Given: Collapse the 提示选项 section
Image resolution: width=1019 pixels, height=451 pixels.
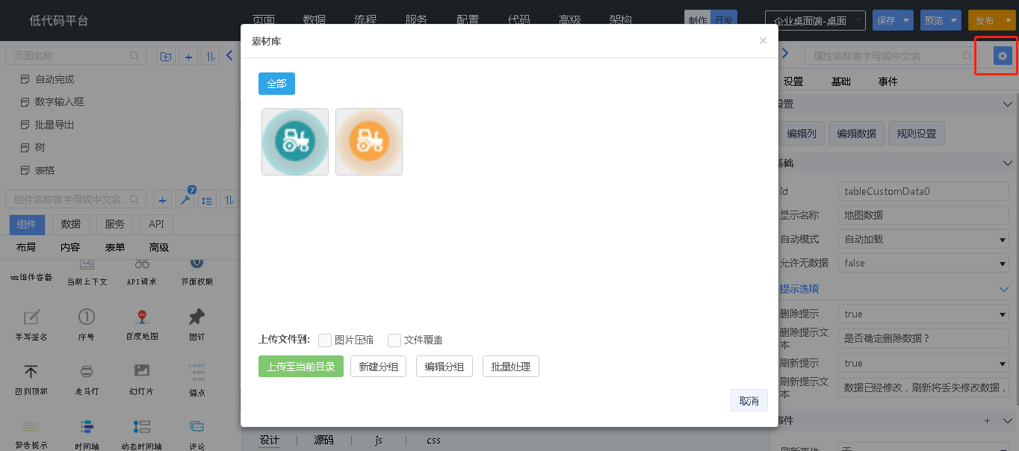Looking at the screenshot, I should coord(1004,289).
